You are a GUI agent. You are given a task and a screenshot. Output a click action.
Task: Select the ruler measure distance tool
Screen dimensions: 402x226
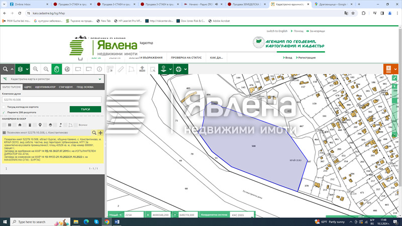(121, 69)
